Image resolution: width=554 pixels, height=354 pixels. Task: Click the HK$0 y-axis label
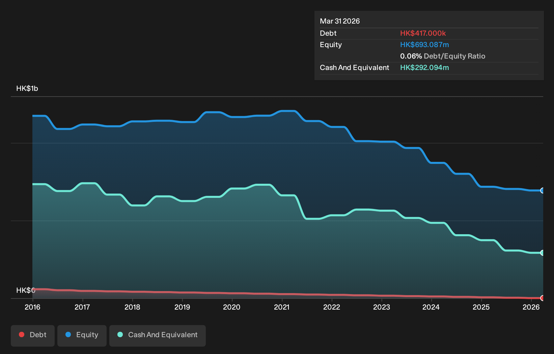pos(26,290)
